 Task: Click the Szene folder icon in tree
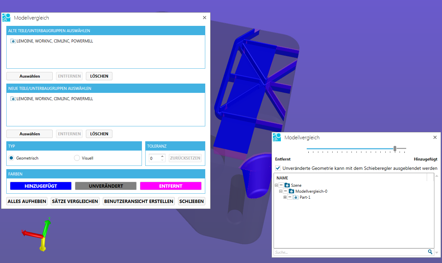click(x=287, y=185)
